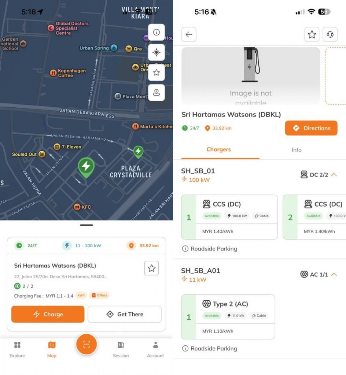Switch to the Info tab
346x375 pixels.
tap(297, 150)
